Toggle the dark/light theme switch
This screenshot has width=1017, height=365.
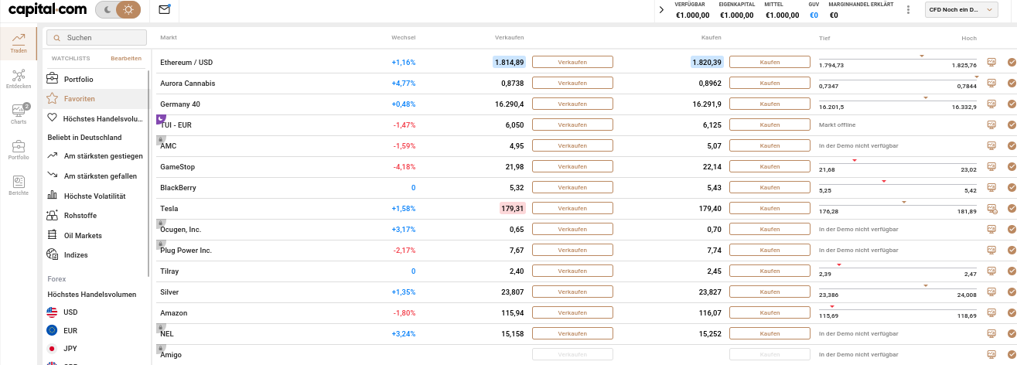(x=118, y=10)
